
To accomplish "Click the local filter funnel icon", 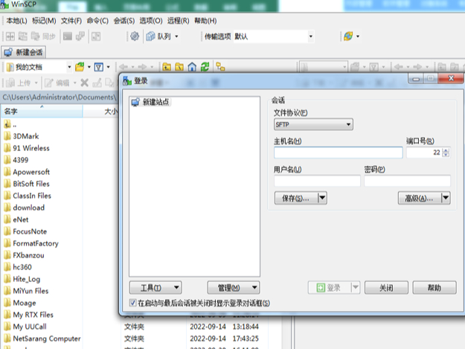I will click(99, 67).
